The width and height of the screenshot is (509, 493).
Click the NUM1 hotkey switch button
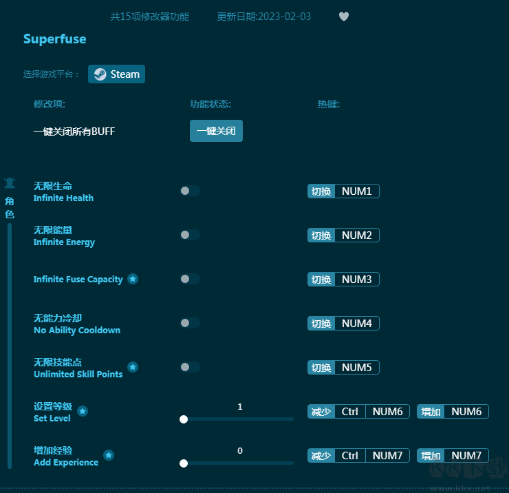pos(321,191)
